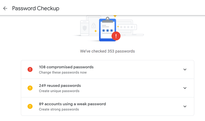Click 'Change these passwords now' text
The width and height of the screenshot is (205, 121).
(63, 72)
